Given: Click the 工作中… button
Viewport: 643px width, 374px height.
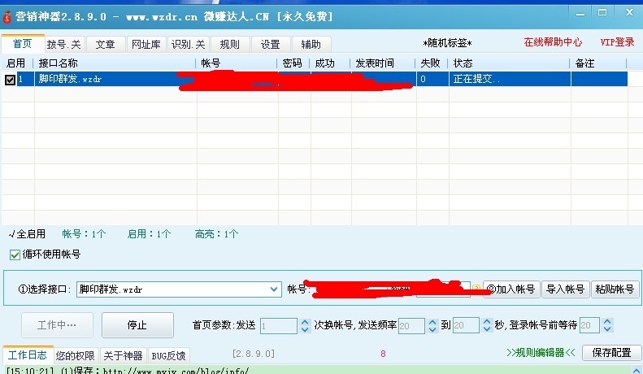Looking at the screenshot, I should click(57, 325).
